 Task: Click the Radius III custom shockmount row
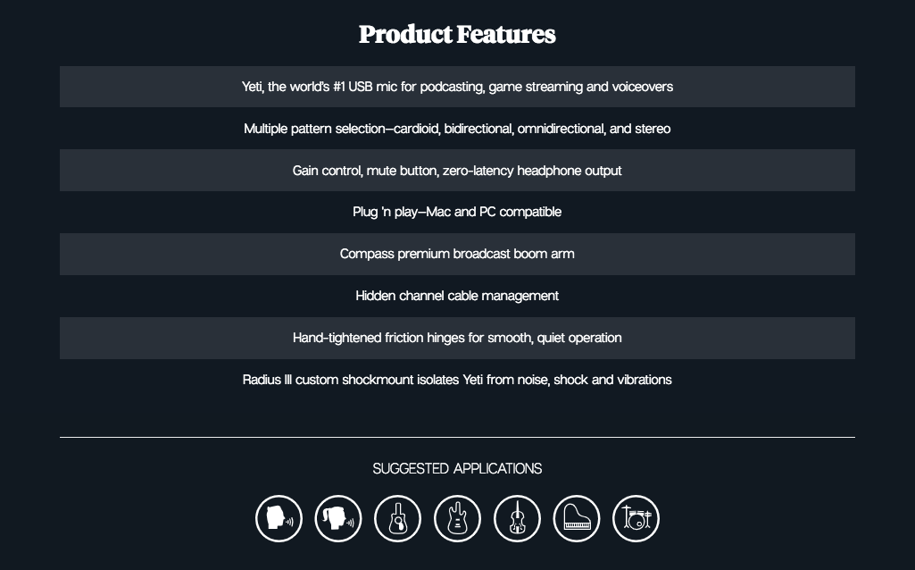coord(457,381)
